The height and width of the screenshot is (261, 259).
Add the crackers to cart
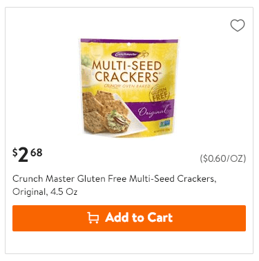click(129, 218)
